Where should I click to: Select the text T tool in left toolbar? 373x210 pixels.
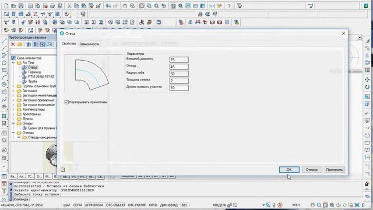[x=4, y=191]
